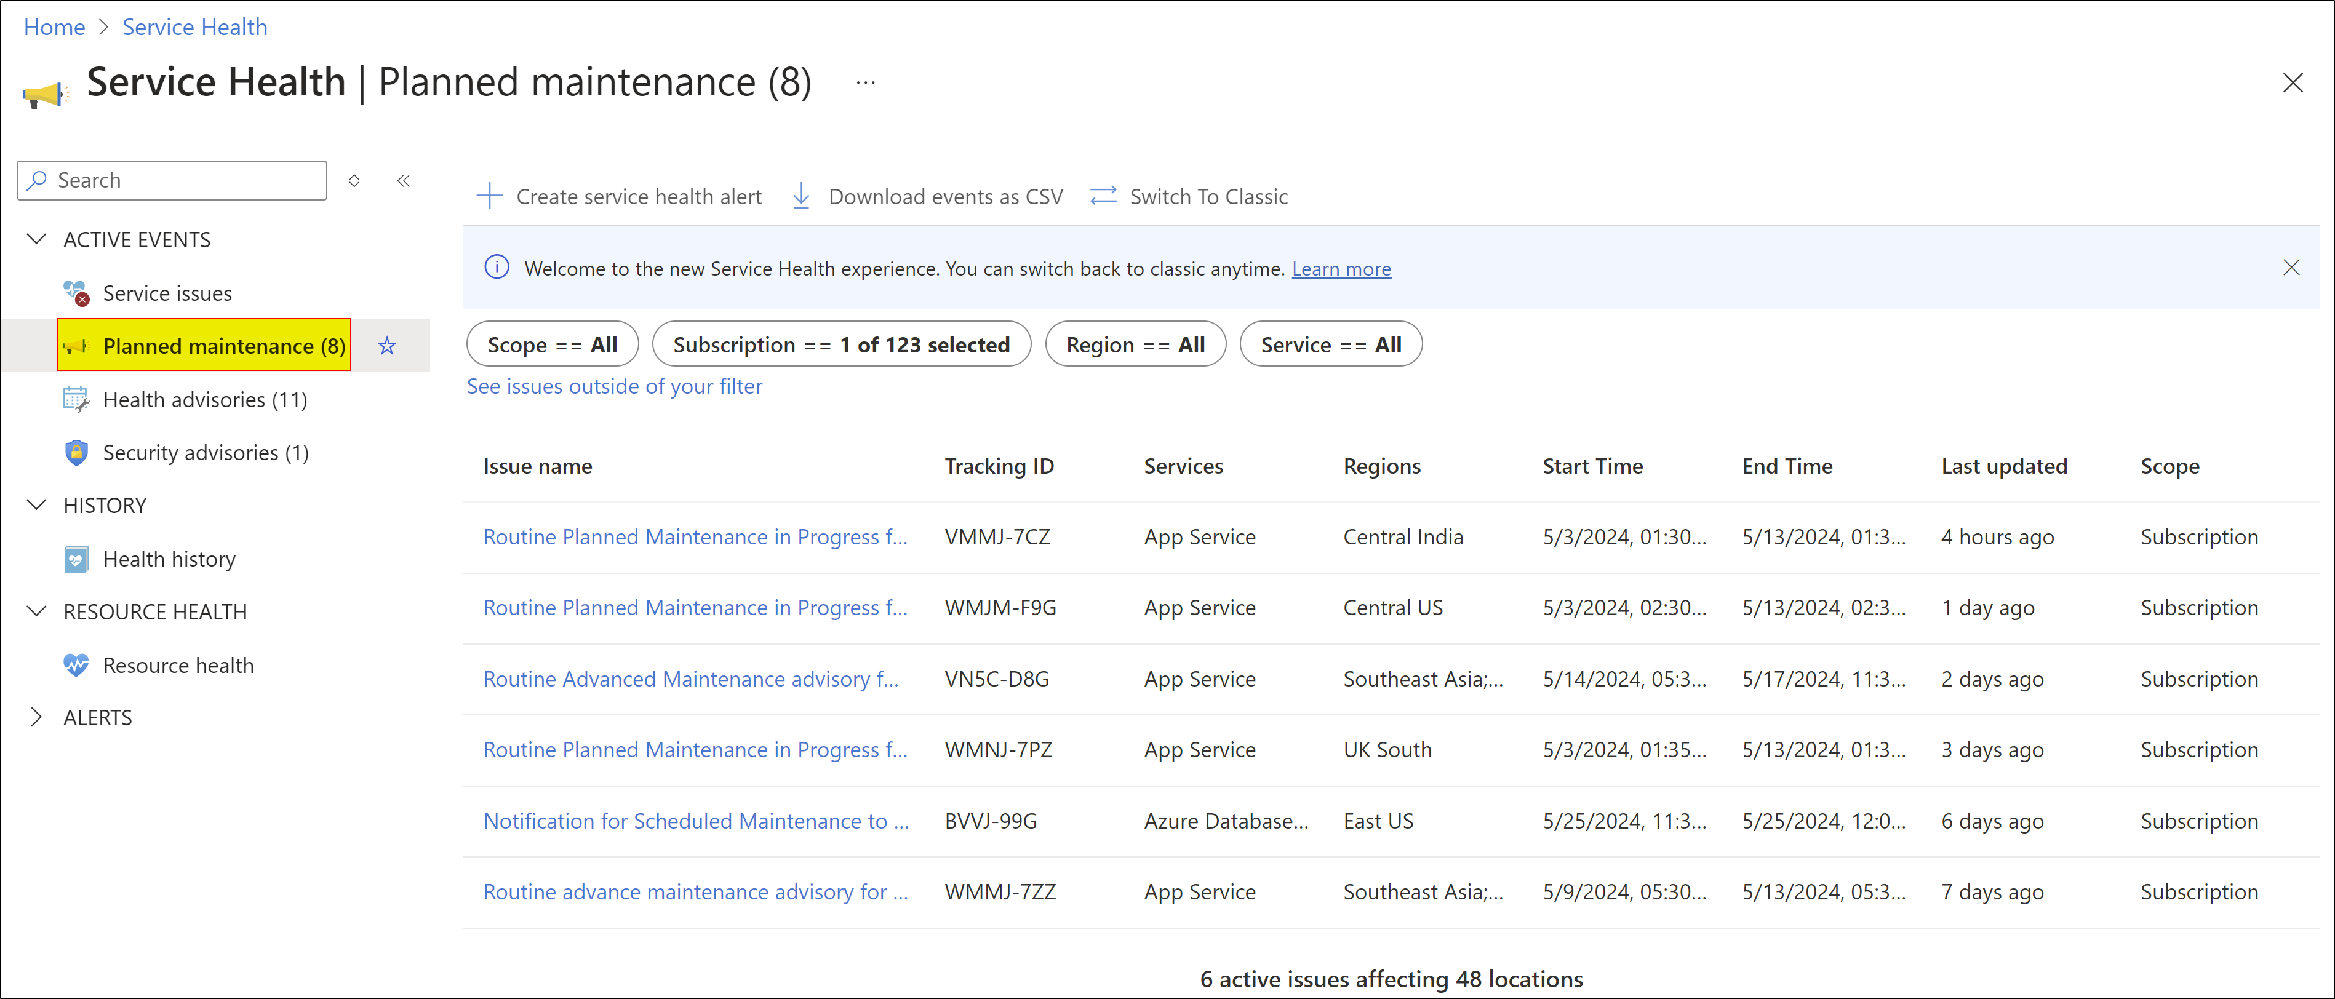Open the Learn more link

1341,268
